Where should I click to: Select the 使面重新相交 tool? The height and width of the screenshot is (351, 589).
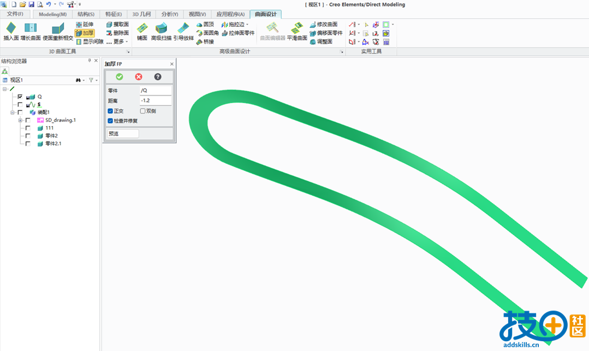58,31
